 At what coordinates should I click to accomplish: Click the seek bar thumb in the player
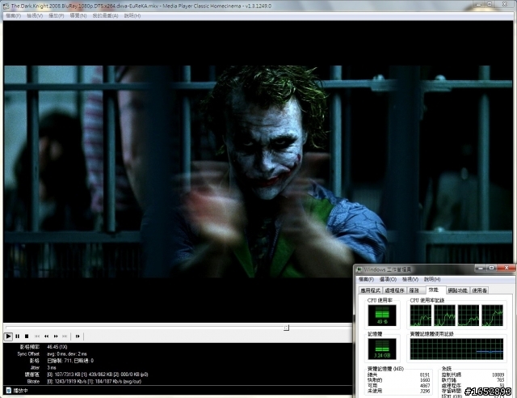tap(286, 328)
